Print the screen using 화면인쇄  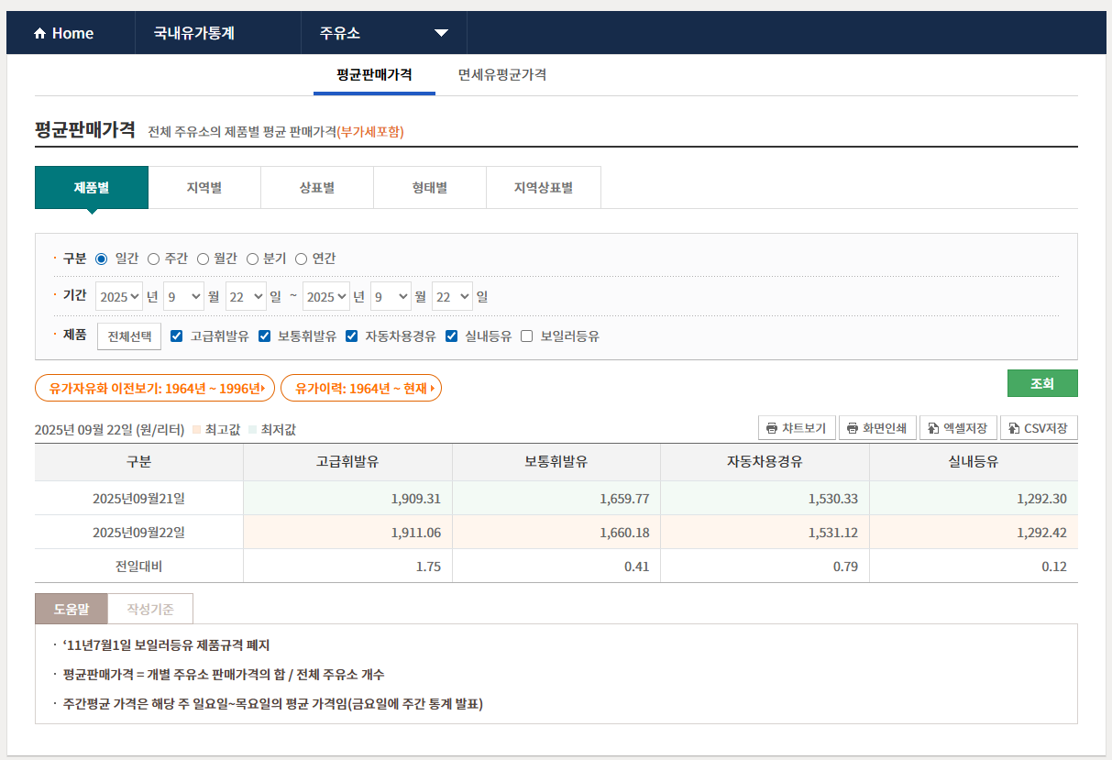coord(876,428)
